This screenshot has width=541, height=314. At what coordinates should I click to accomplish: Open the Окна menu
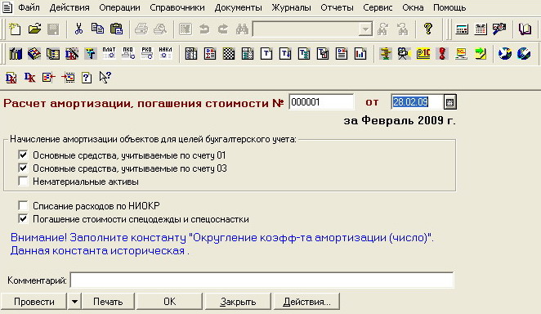pos(413,7)
